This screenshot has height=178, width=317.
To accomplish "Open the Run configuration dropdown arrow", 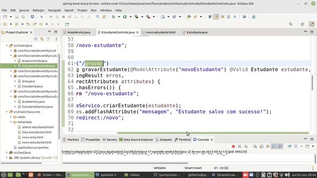I will point(131,17).
